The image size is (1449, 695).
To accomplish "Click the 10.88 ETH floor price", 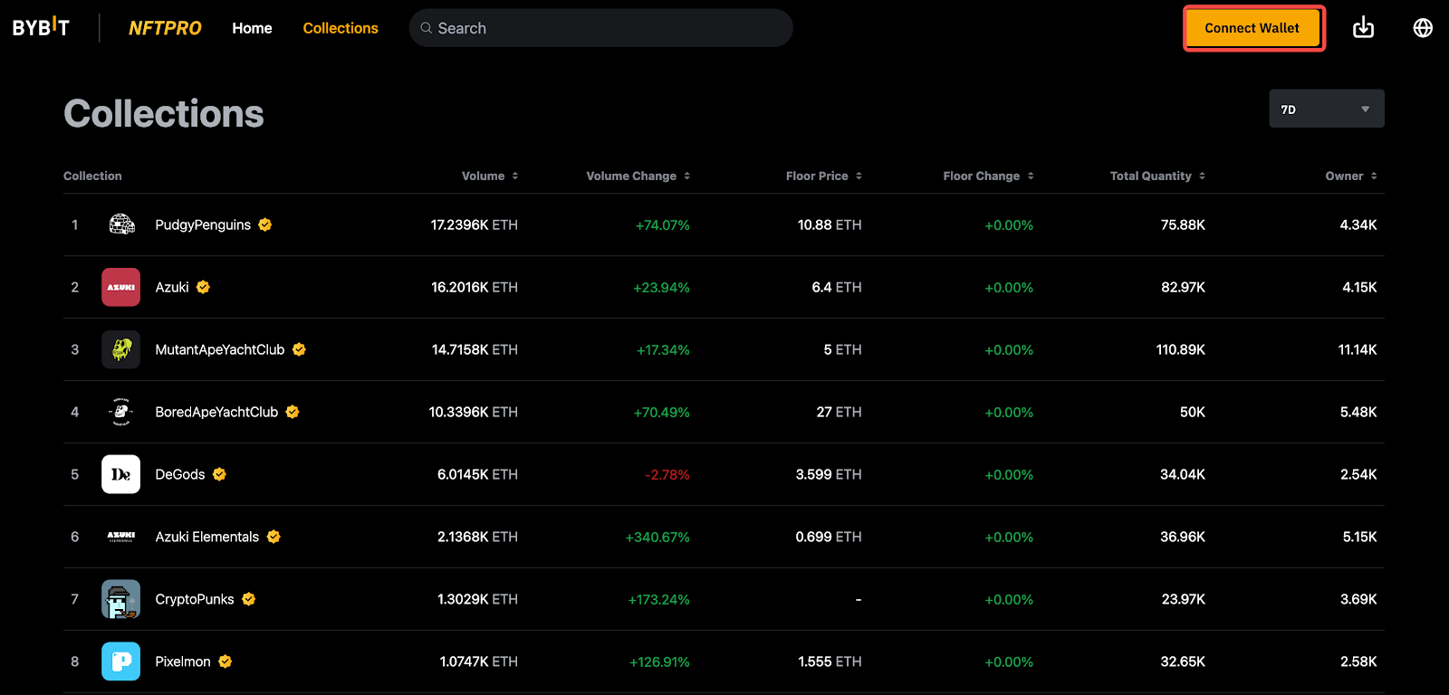I will (x=830, y=224).
